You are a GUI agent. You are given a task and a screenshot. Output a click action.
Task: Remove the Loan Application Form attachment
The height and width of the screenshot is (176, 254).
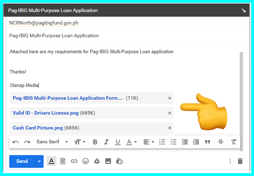click(x=170, y=98)
